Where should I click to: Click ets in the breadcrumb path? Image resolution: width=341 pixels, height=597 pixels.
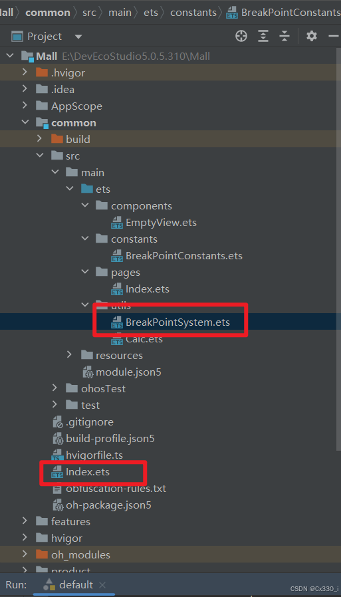tap(151, 13)
